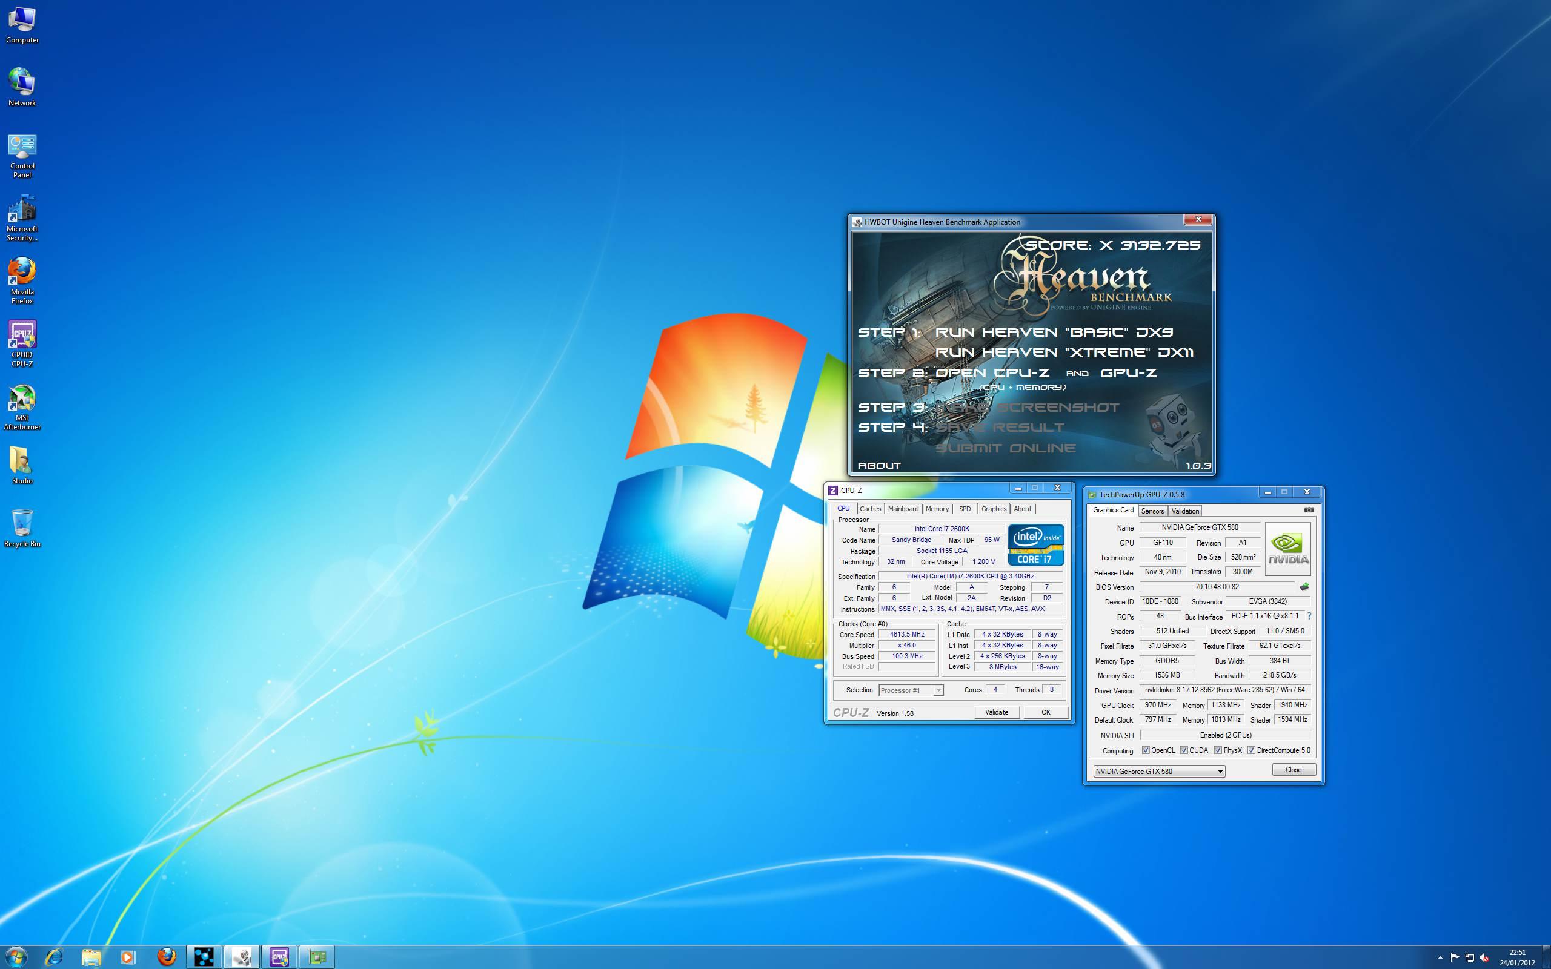Switch to CPU-Z taskbar button
Image resolution: width=1551 pixels, height=969 pixels.
click(279, 957)
